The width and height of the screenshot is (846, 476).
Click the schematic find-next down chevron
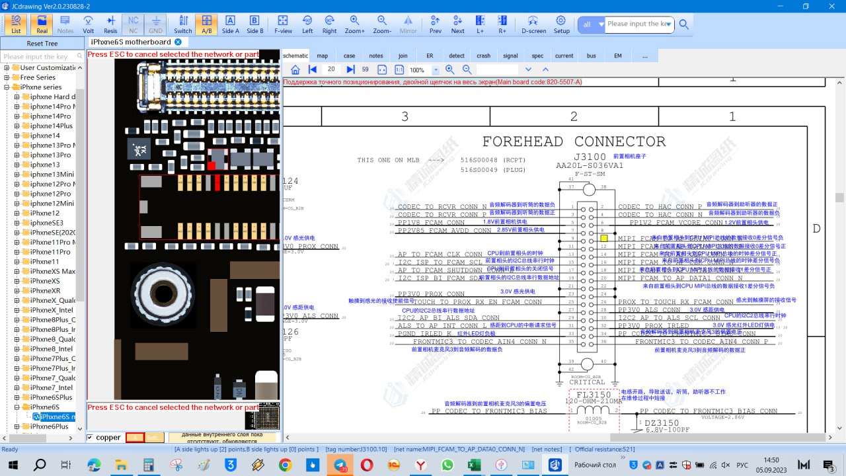[x=528, y=69]
